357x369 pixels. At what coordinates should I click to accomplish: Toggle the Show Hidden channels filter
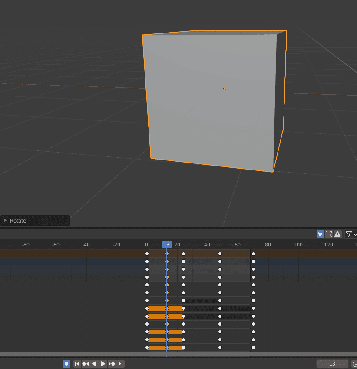coord(329,234)
